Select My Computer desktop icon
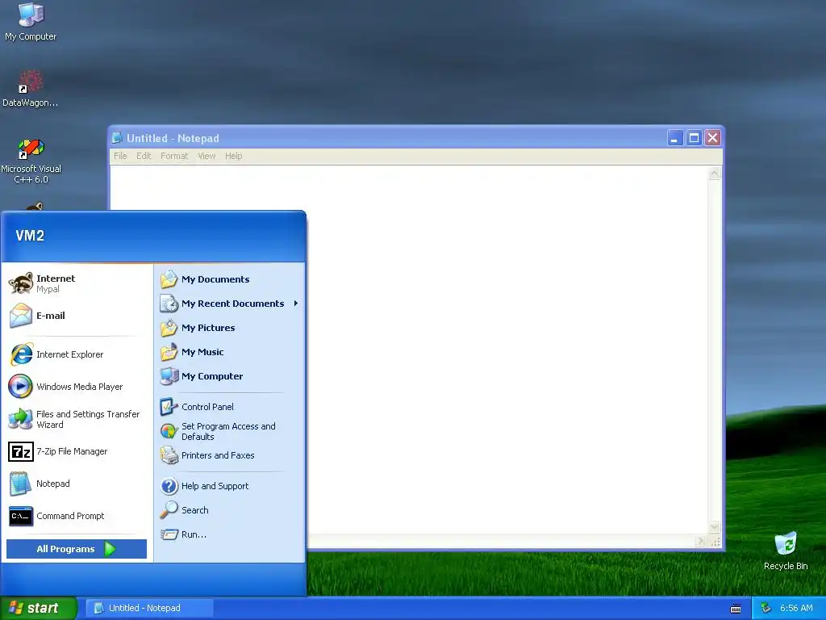 [31, 22]
